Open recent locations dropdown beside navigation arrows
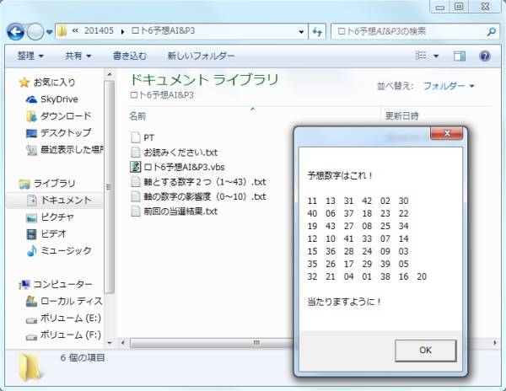 click(x=50, y=32)
